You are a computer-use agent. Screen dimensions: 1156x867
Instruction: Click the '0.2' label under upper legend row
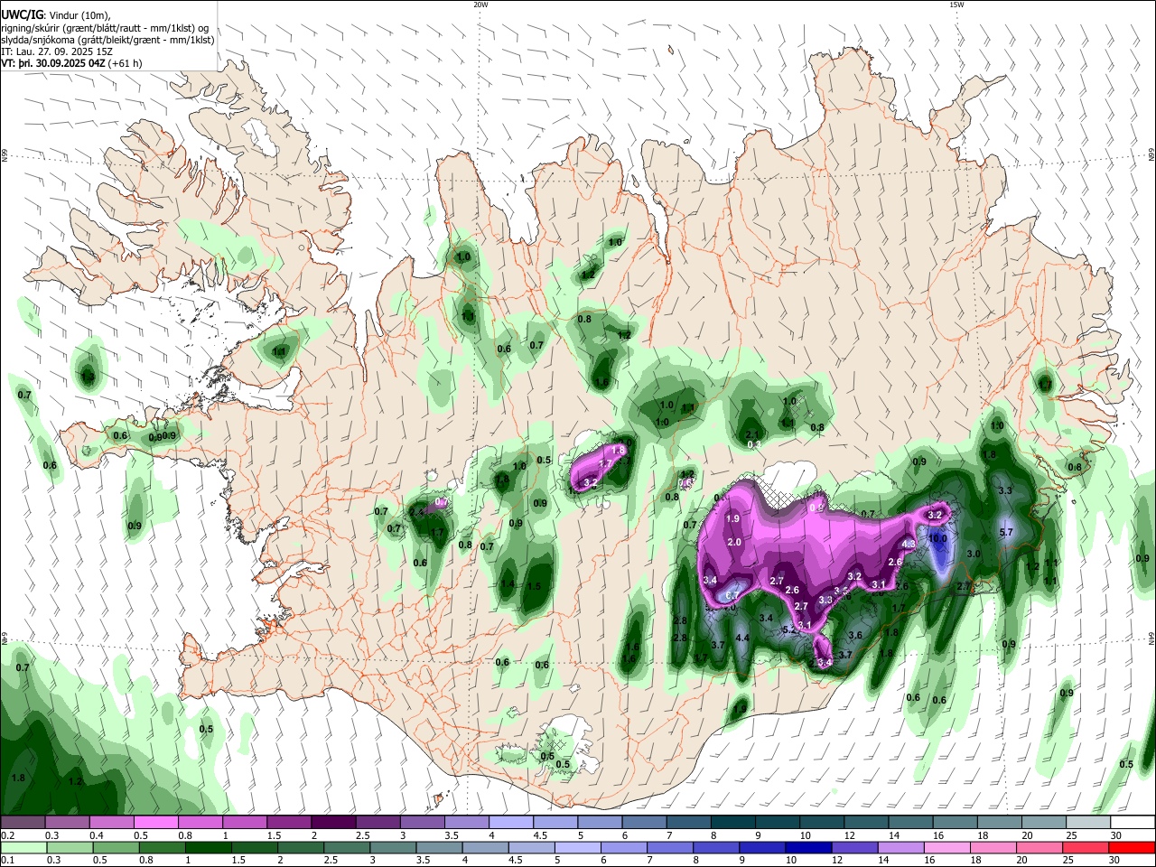[x=8, y=835]
